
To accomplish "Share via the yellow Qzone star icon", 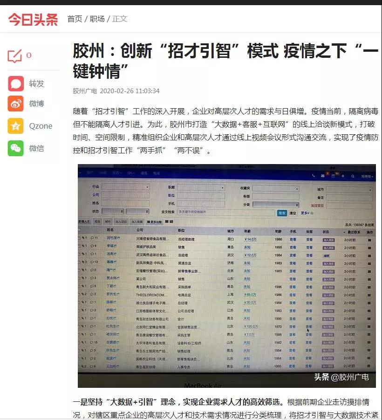I will pyautogui.click(x=16, y=126).
